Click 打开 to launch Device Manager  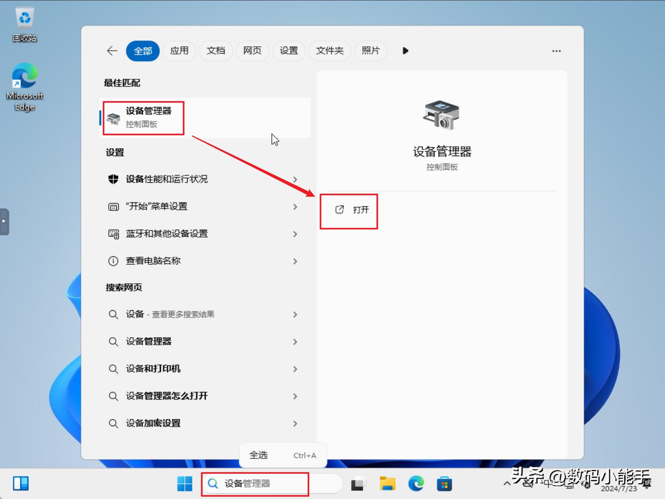click(352, 210)
